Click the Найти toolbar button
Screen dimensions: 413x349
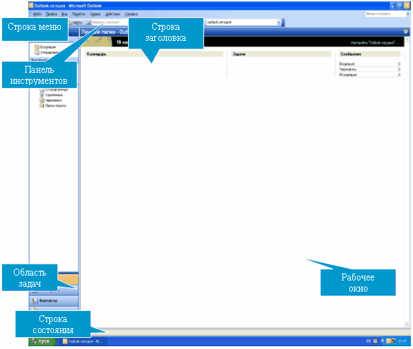point(75,22)
